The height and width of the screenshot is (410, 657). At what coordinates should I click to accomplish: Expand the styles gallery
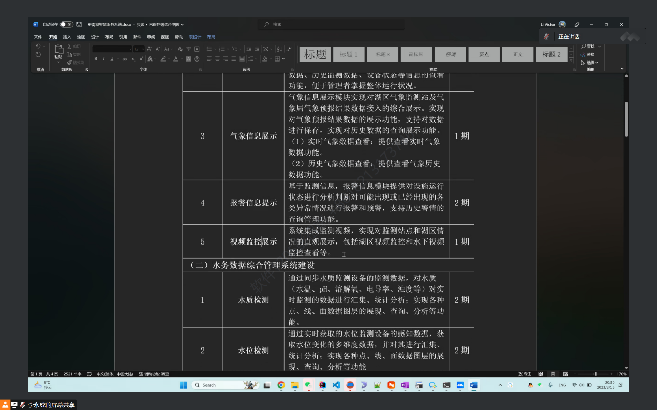pyautogui.click(x=571, y=60)
